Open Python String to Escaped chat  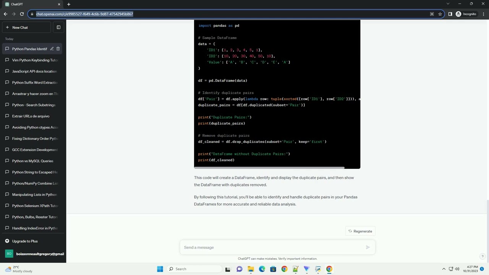33,172
